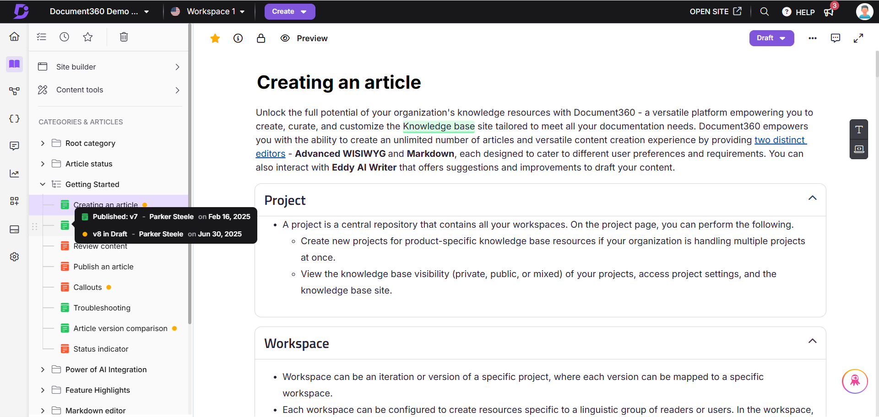Expand the Article status folder

43,164
